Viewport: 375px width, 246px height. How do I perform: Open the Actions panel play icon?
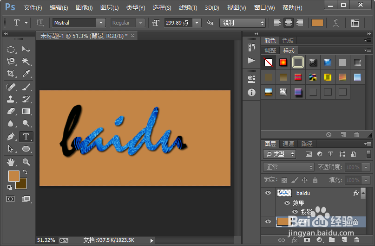(x=251, y=60)
